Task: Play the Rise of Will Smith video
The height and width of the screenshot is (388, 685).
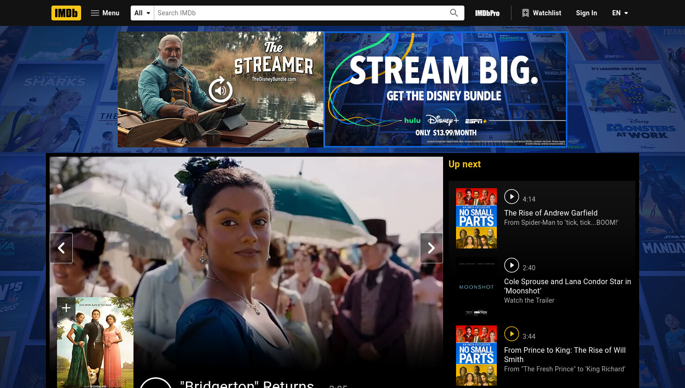Action: 512,334
